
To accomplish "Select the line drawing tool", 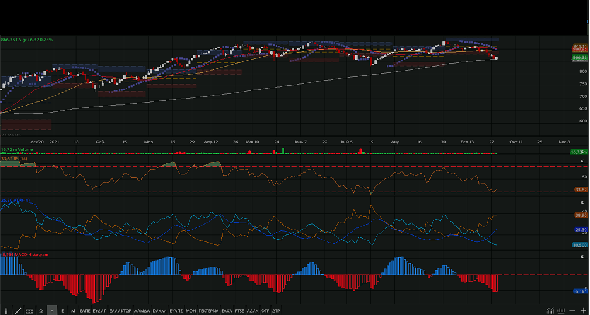I will point(18,311).
